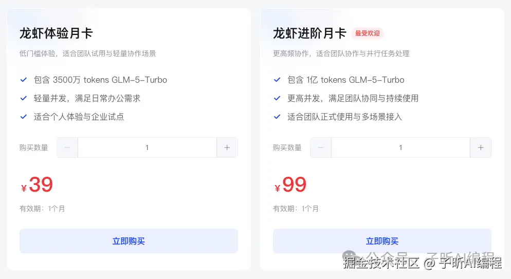Focus the 龙虾体验月卡 quantity input field

(x=147, y=147)
